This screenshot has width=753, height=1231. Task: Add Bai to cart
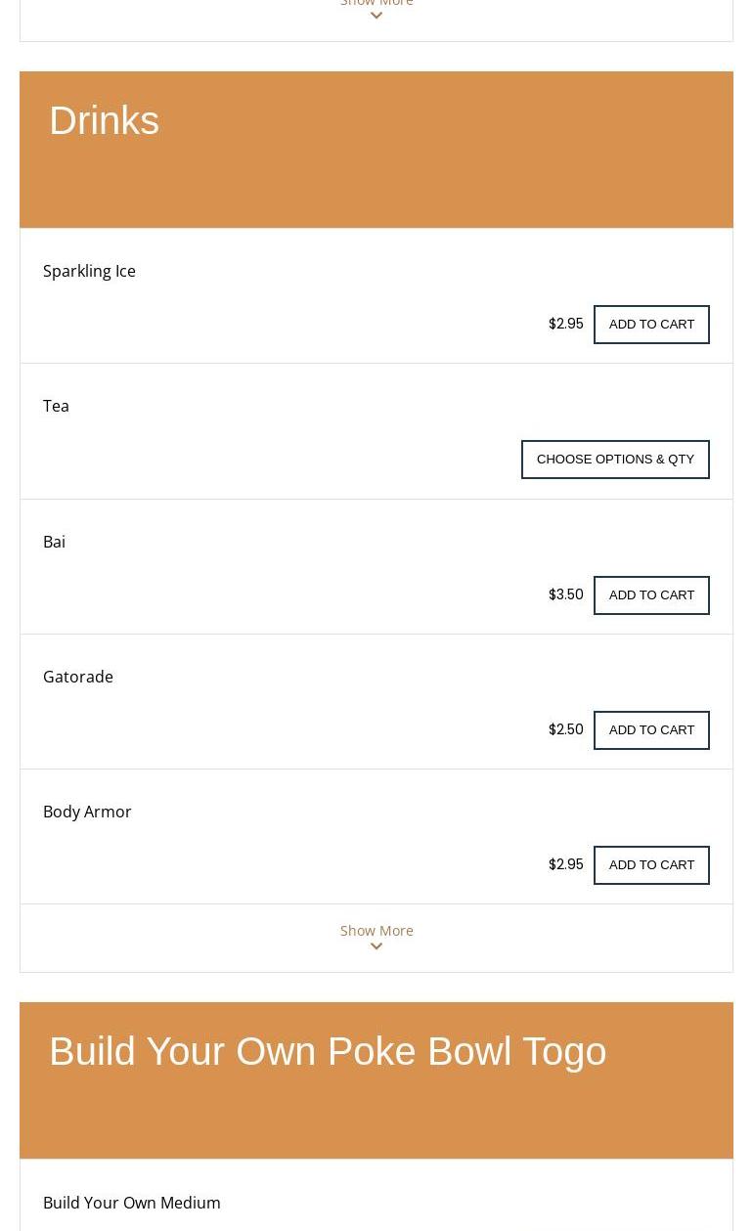pos(651,595)
